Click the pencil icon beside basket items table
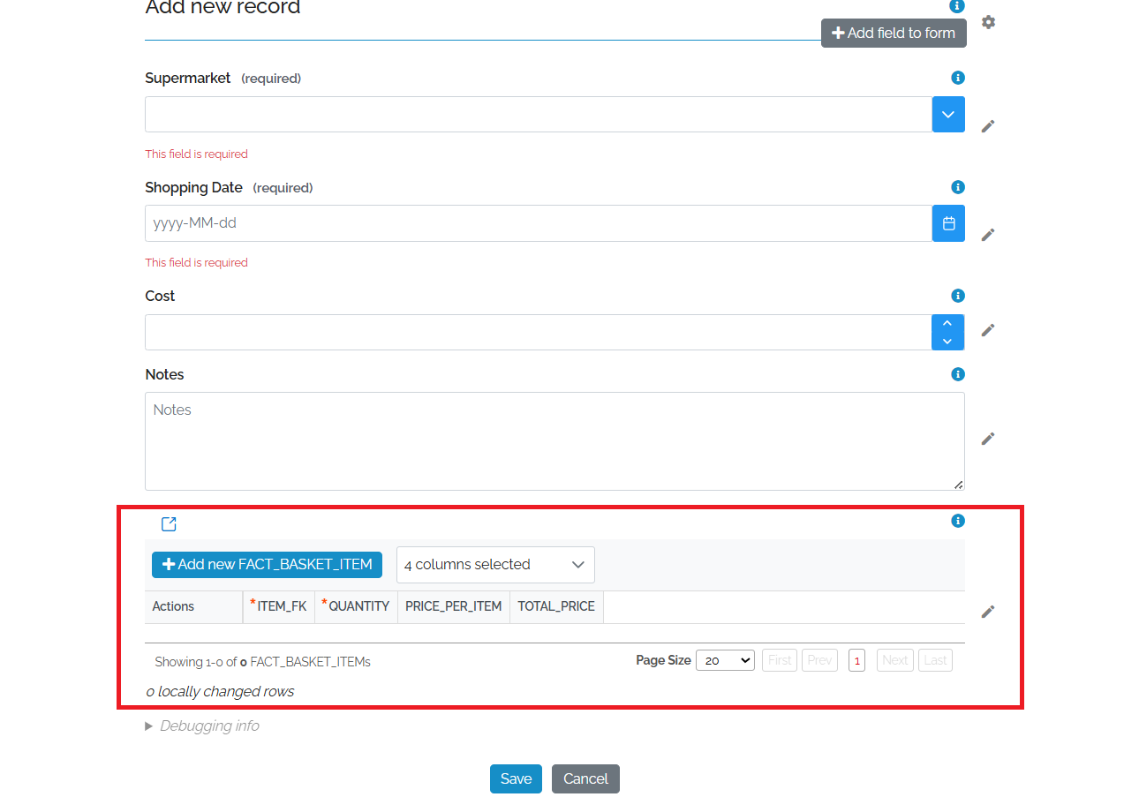The width and height of the screenshot is (1124, 797). pyautogui.click(x=987, y=612)
